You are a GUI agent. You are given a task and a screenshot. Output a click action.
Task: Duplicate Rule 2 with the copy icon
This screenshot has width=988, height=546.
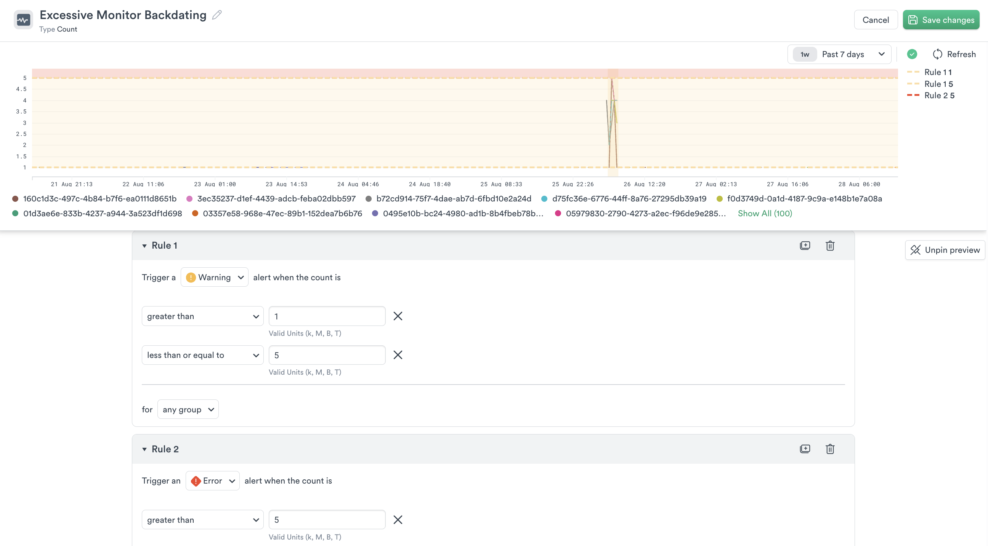point(805,449)
